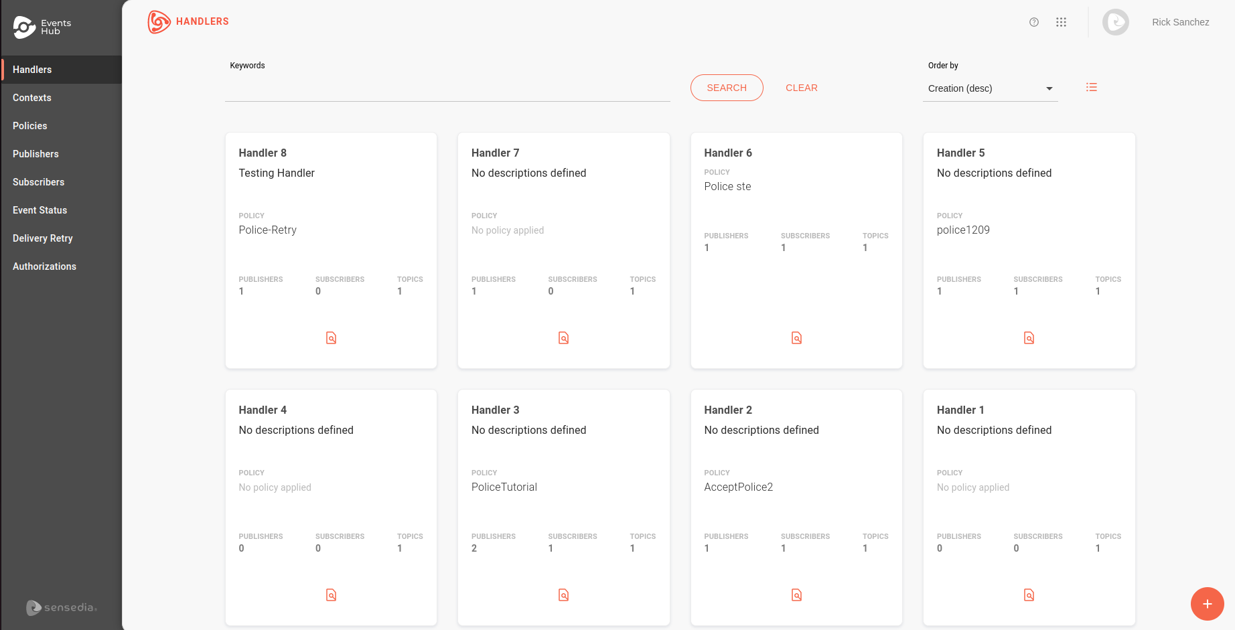Image resolution: width=1235 pixels, height=630 pixels.
Task: Select the Contexts sidebar entry
Action: [31, 98]
